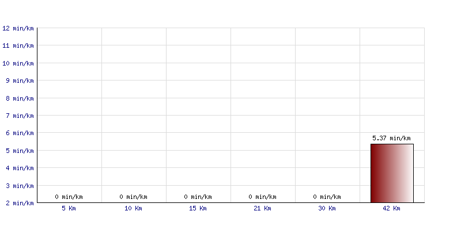Click the 9 min/km y-axis label

pos(20,80)
